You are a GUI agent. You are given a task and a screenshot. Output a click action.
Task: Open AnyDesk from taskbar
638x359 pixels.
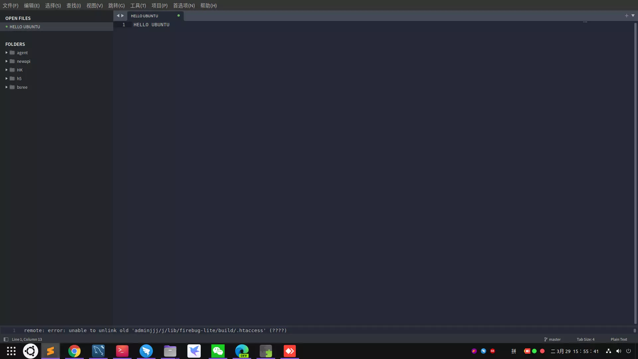click(290, 351)
